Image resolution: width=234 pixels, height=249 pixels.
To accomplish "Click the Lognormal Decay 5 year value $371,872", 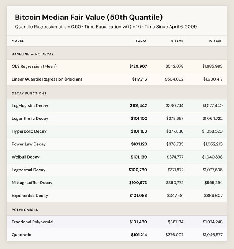I will tap(175, 170).
